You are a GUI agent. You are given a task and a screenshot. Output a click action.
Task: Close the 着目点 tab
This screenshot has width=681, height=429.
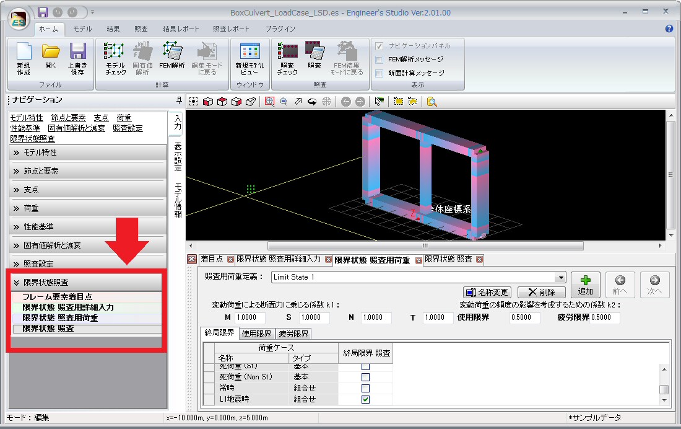pos(231,260)
